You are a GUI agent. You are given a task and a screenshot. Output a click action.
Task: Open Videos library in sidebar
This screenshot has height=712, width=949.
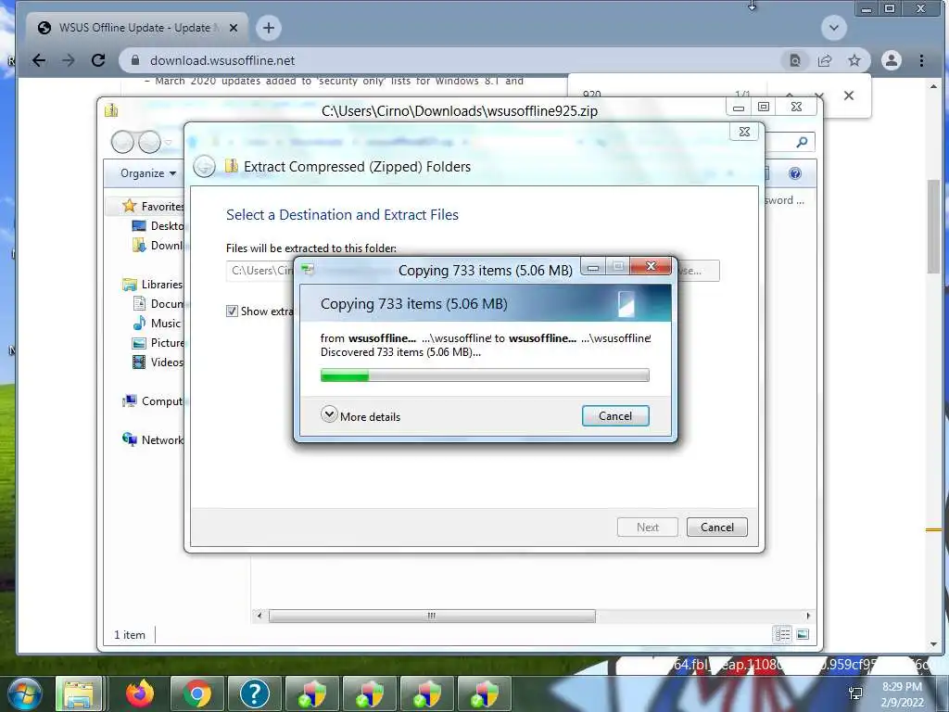(158, 362)
